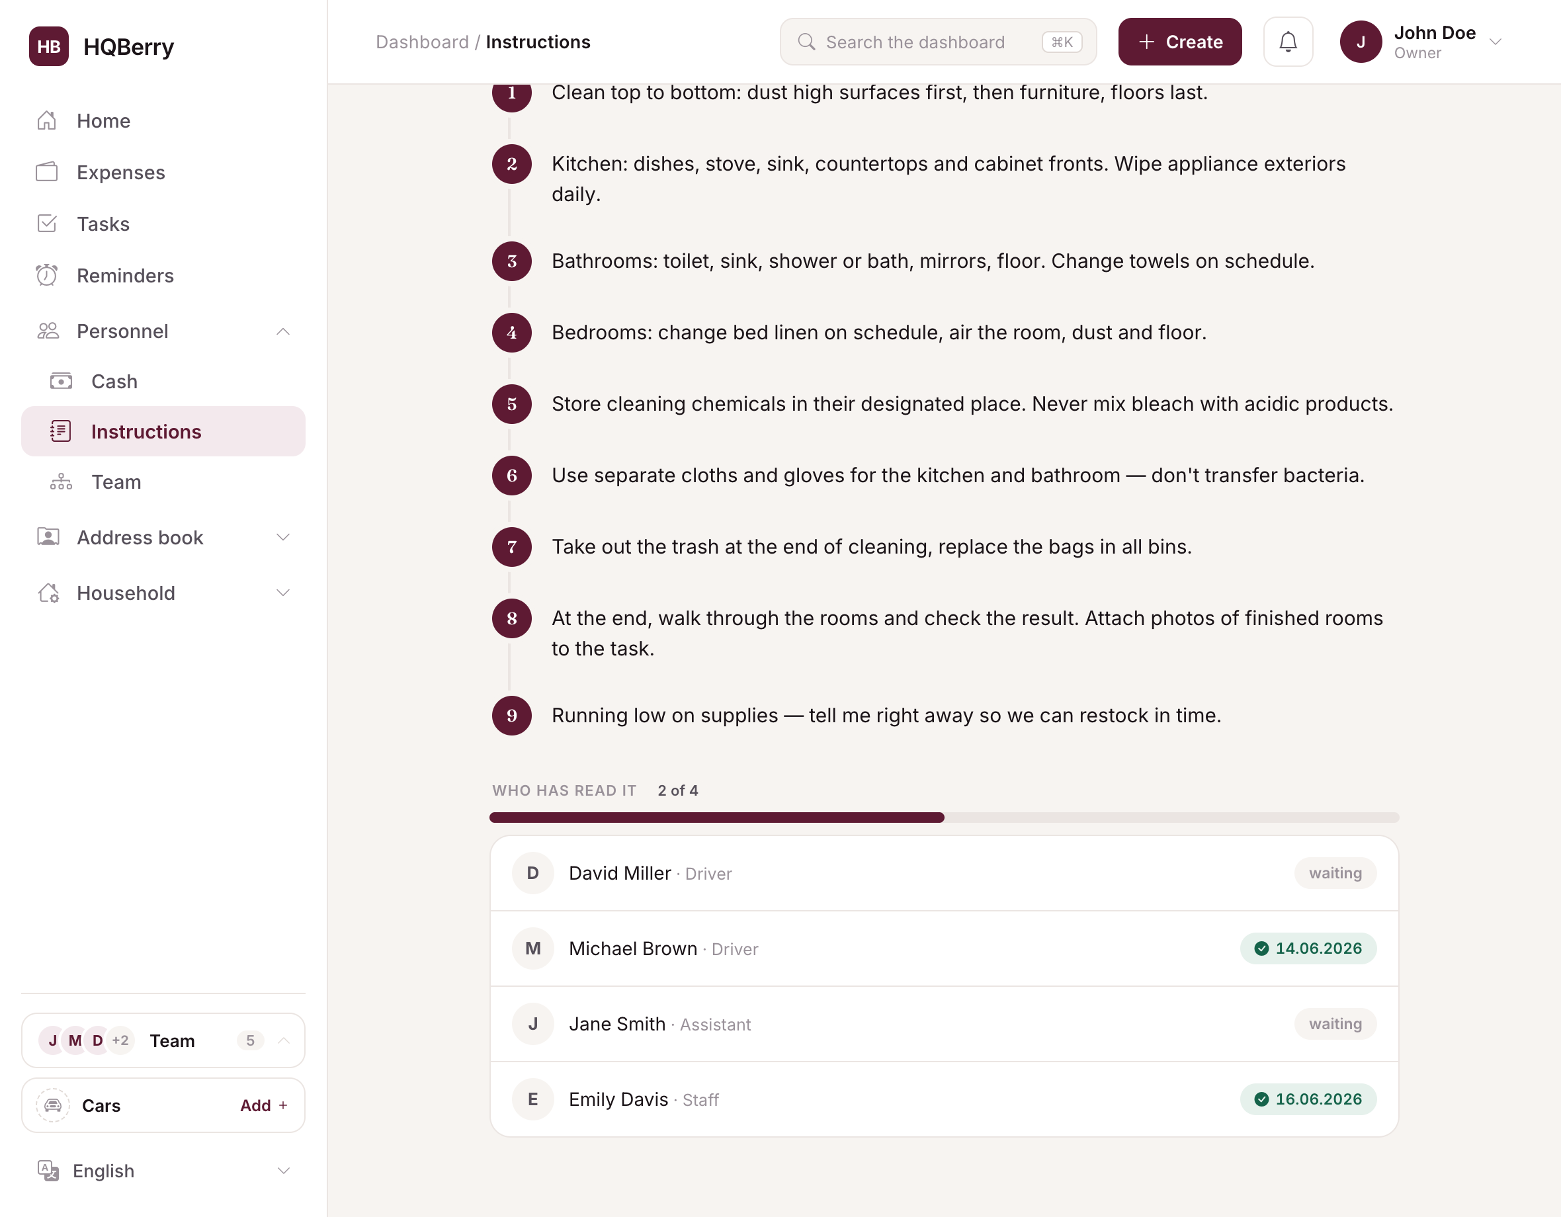This screenshot has height=1217, width=1561.
Task: Click the "WHO HAS READ IT" heading
Action: [x=564, y=790]
